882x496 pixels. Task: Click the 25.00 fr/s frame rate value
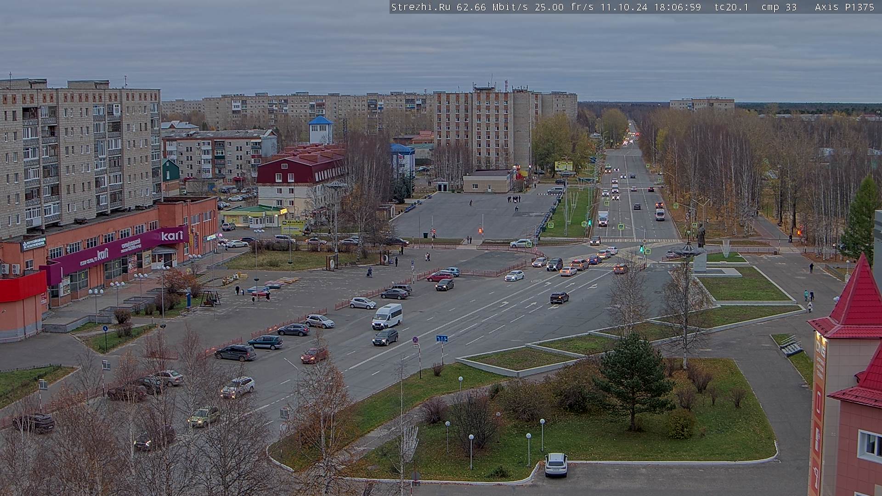click(x=564, y=7)
